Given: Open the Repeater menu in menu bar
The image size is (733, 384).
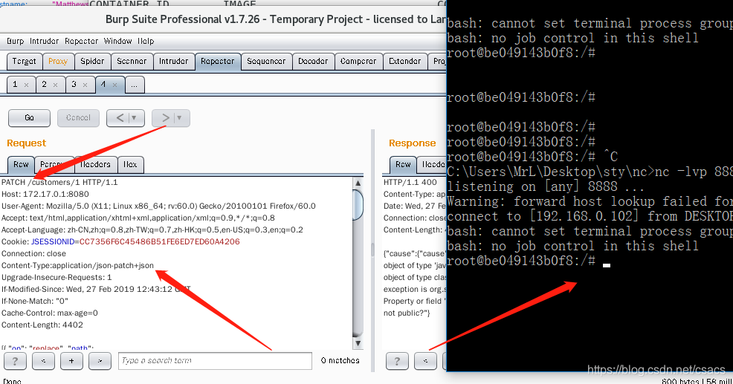Looking at the screenshot, I should [81, 41].
